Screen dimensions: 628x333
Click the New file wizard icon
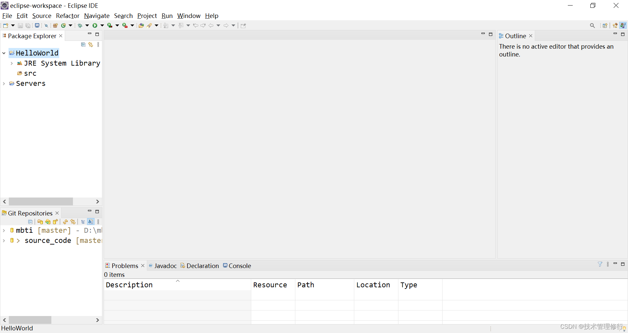[6, 25]
